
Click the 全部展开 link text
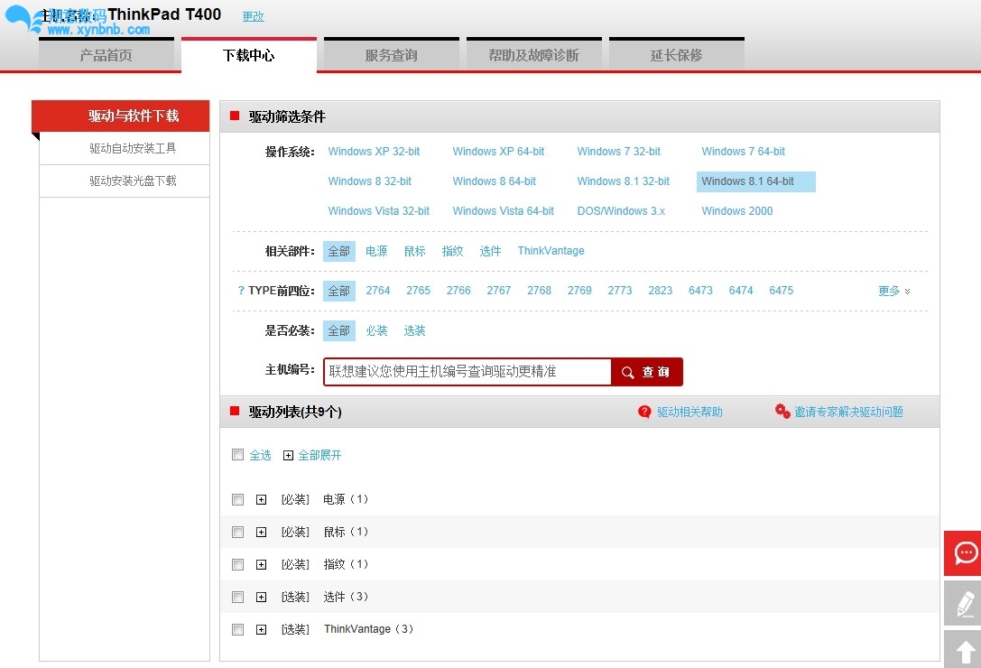point(319,455)
